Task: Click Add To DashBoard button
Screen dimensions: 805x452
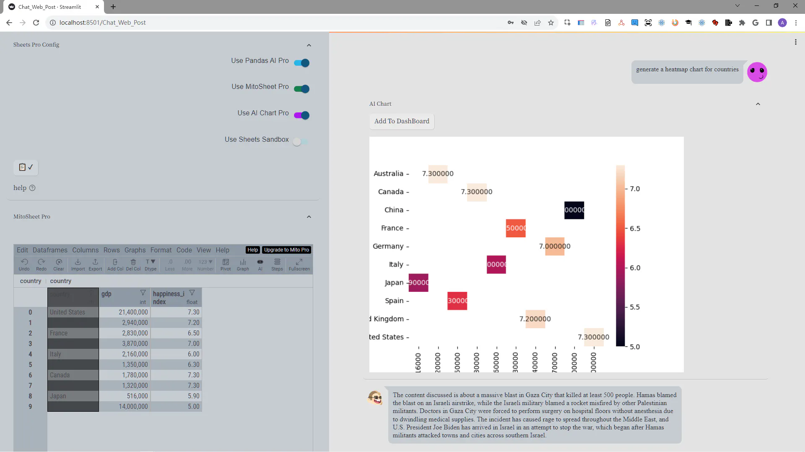Action: pos(402,121)
